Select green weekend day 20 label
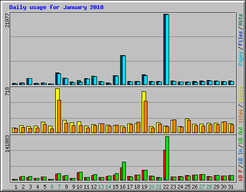 tap(151, 187)
